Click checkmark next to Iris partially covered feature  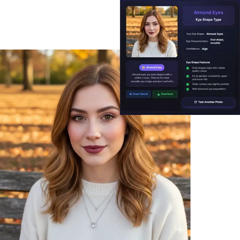coord(187,76)
